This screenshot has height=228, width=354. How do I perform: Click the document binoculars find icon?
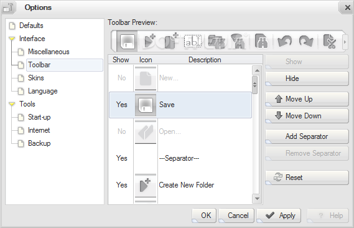click(x=261, y=41)
